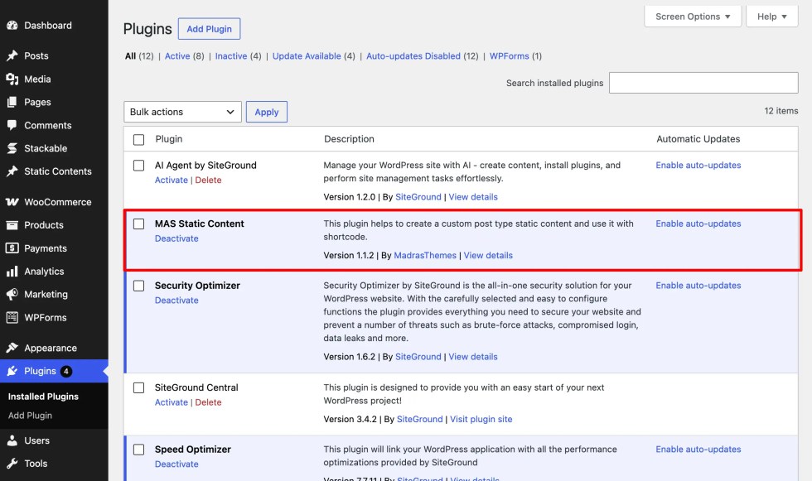Click the Appearance paintbrush icon

(12, 348)
